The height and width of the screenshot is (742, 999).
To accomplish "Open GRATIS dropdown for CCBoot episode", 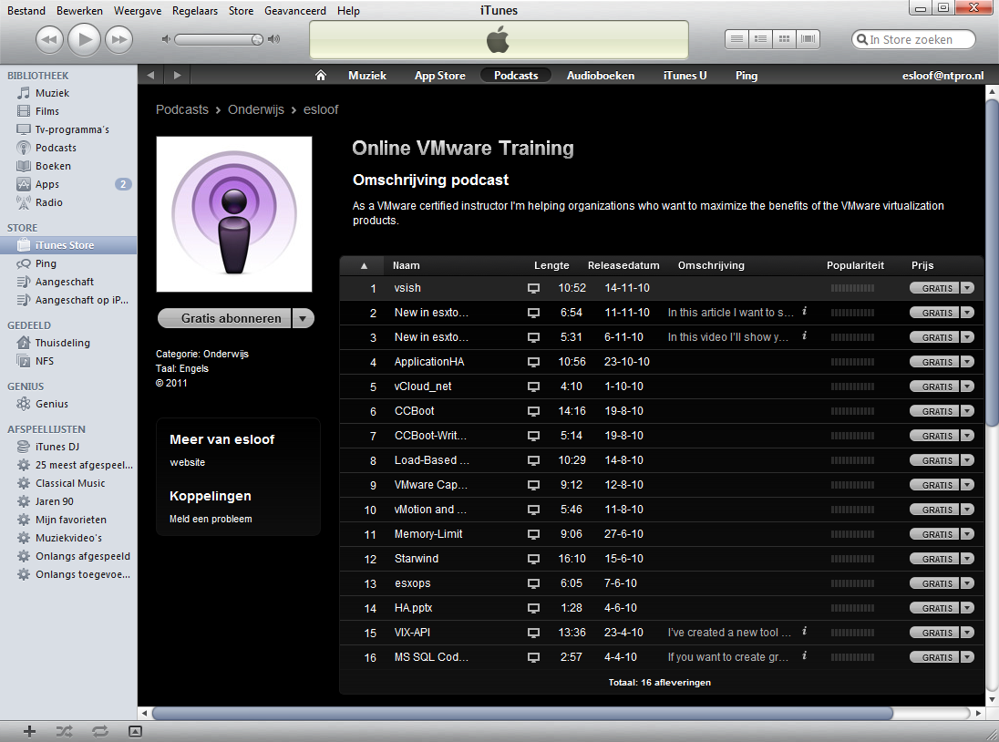I will (x=967, y=411).
